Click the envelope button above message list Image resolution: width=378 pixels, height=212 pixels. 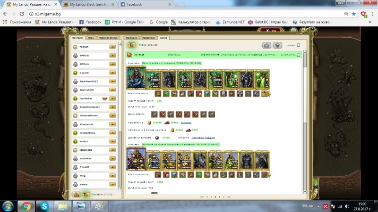click(266, 46)
